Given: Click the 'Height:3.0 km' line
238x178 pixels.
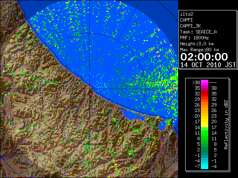Looking at the screenshot, I should (197, 44).
